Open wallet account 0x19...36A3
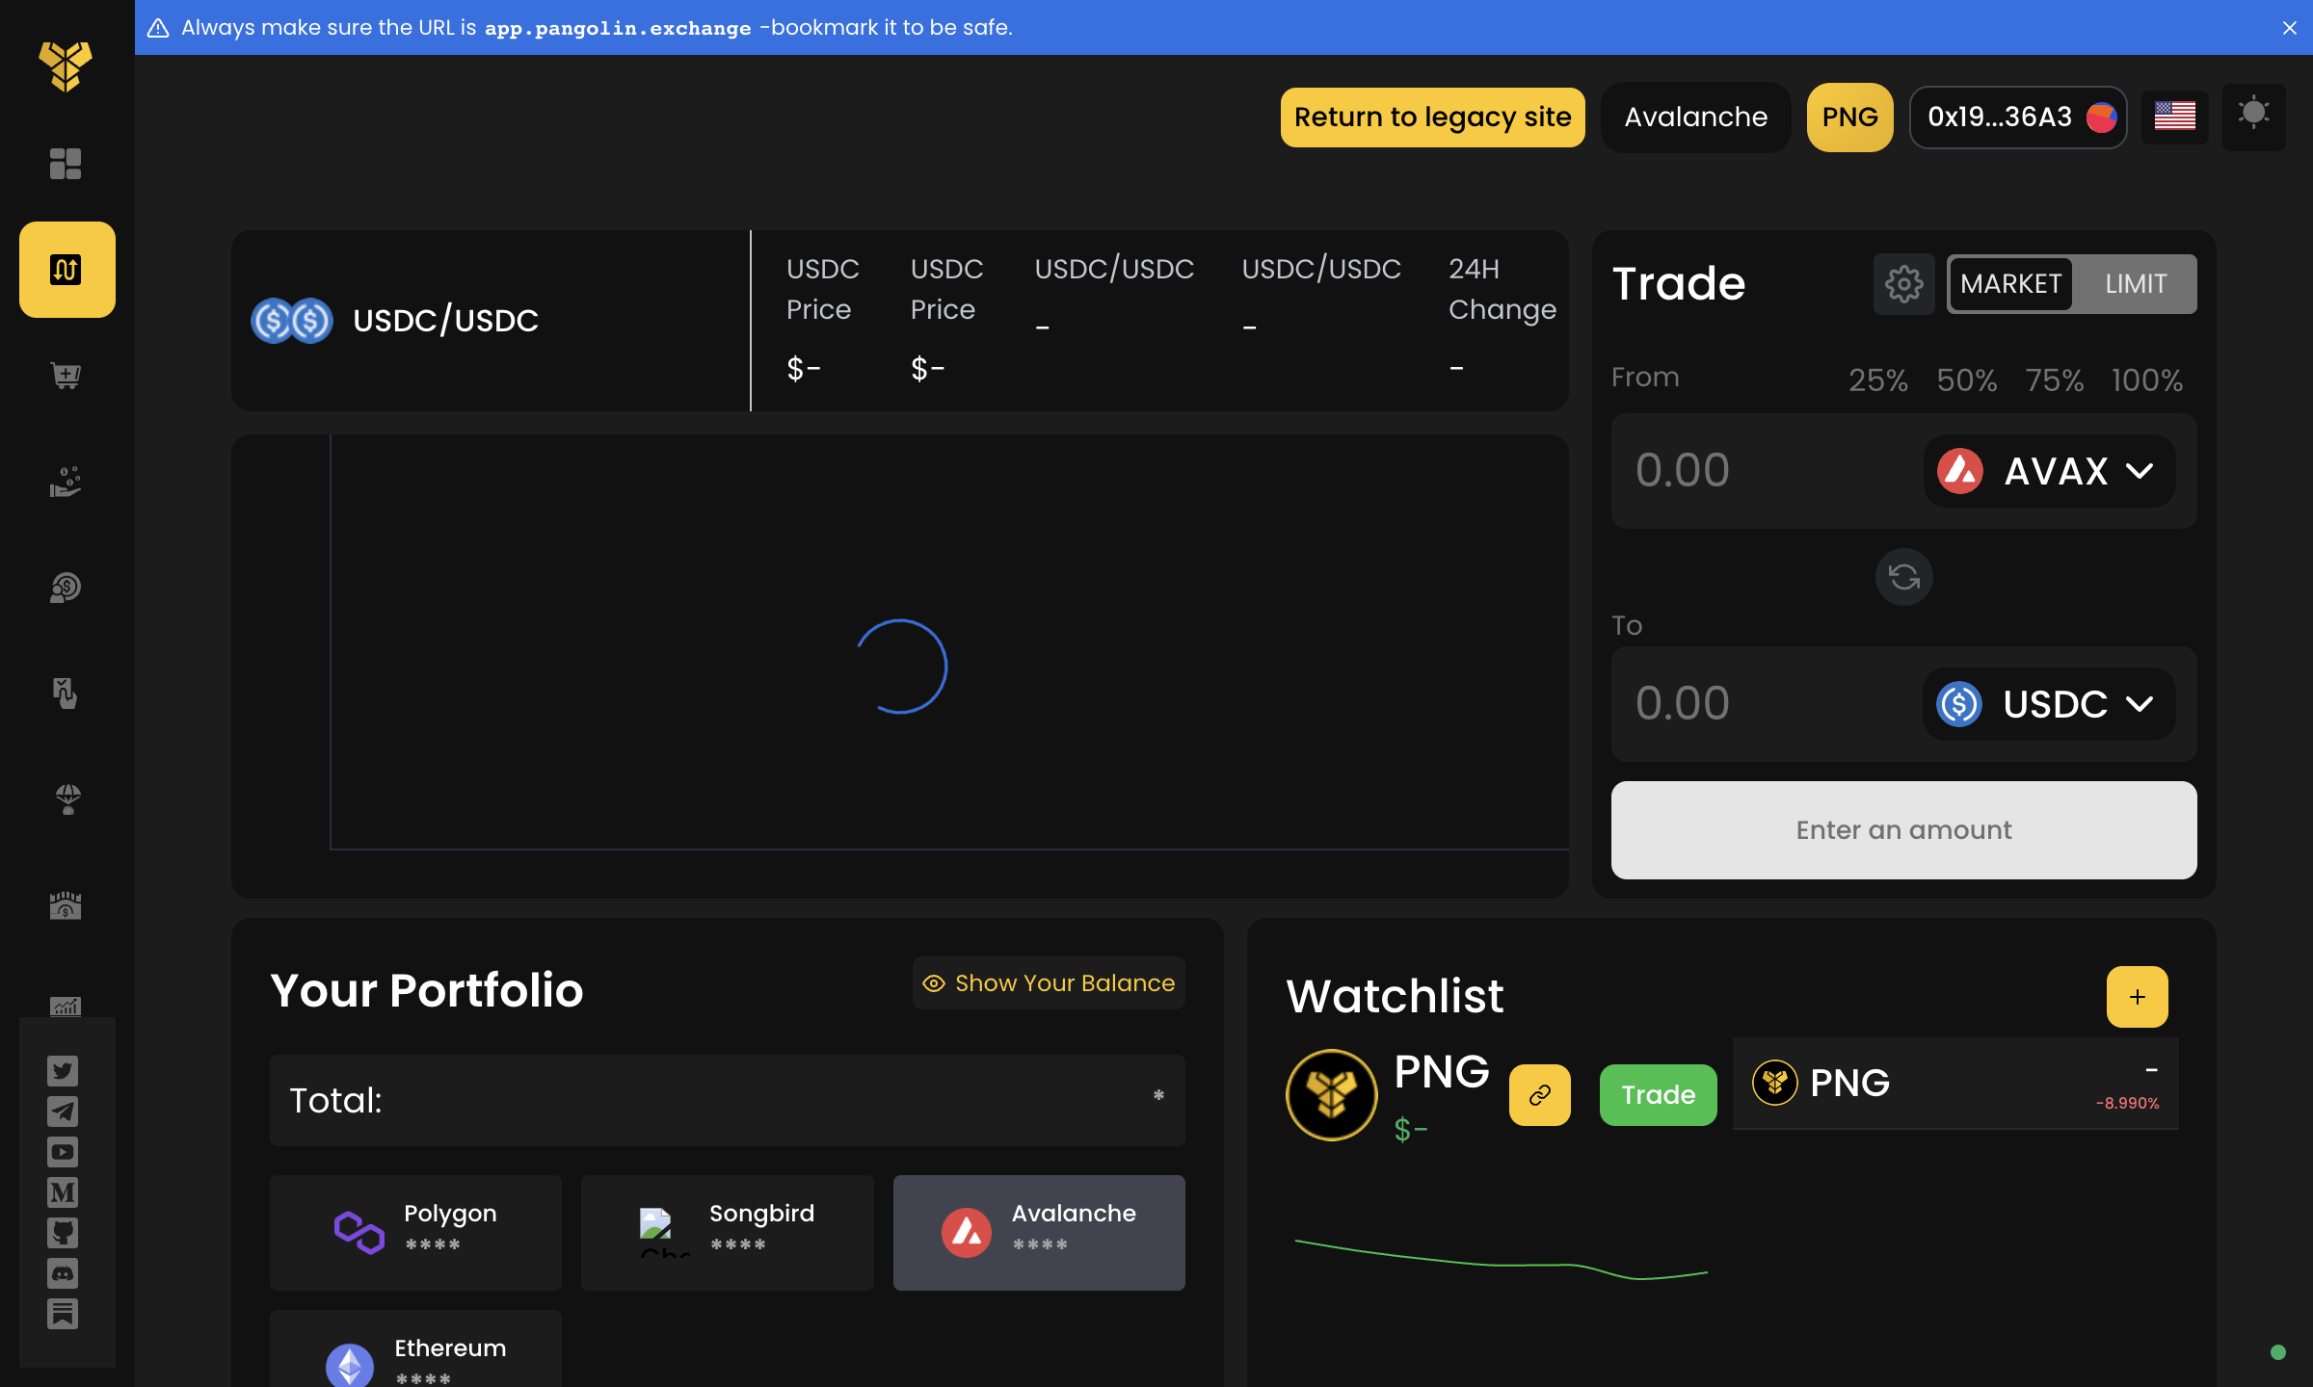This screenshot has height=1387, width=2313. [x=2018, y=117]
